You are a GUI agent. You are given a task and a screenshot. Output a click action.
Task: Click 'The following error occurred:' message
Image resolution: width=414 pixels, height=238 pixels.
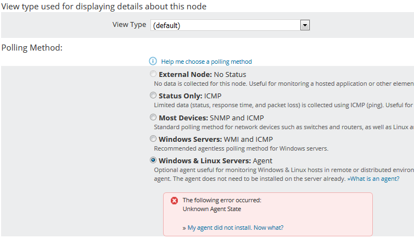(x=222, y=201)
